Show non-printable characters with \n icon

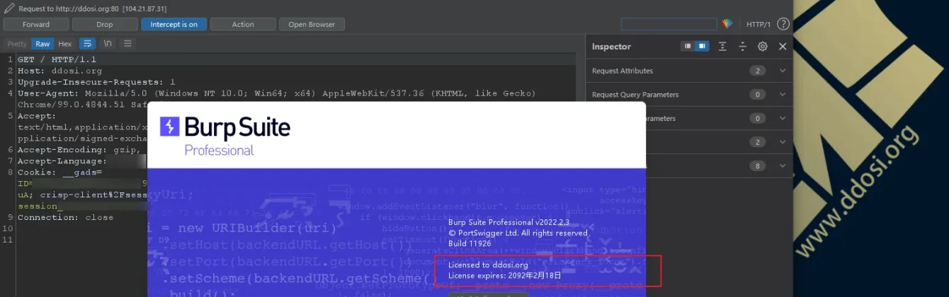[x=108, y=44]
